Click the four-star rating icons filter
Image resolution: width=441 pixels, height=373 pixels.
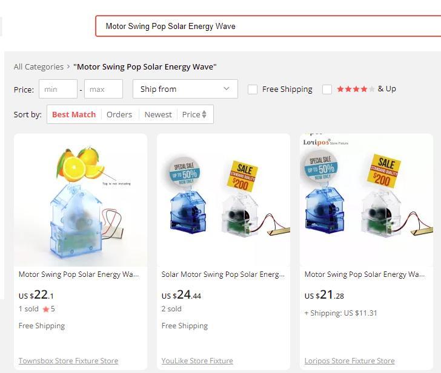[x=356, y=89]
